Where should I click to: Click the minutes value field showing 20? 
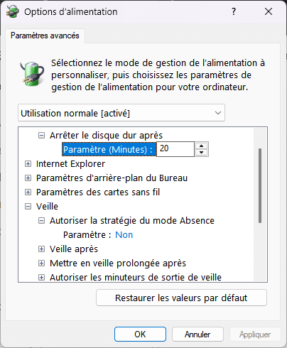[175, 149]
